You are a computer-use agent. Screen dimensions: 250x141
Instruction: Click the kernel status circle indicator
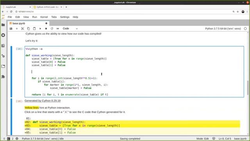[x=245, y=29]
